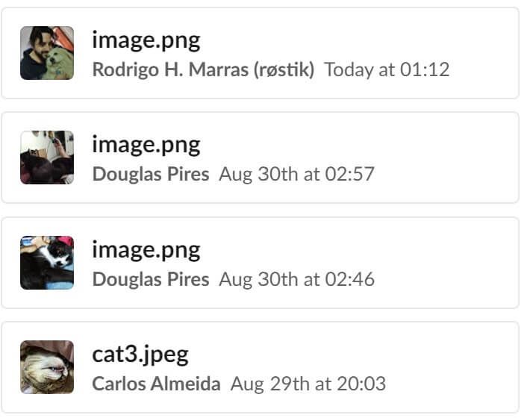This screenshot has height=418, width=530.
Task: Open the black and white cat thumbnail
Action: (47, 263)
